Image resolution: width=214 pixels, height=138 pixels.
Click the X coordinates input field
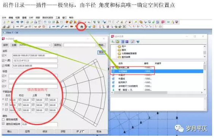pos(35,55)
